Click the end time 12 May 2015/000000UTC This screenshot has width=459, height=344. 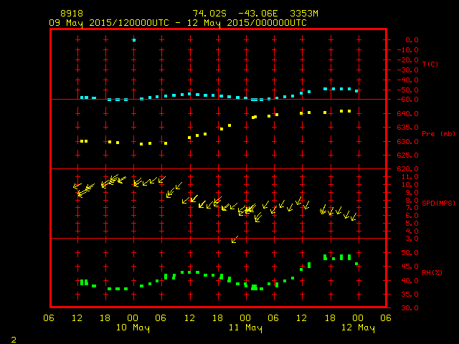[247, 23]
